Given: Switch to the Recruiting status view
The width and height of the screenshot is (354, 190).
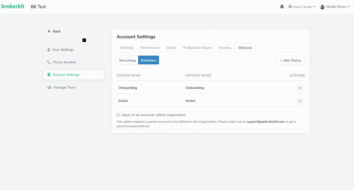Looking at the screenshot, I should [127, 60].
